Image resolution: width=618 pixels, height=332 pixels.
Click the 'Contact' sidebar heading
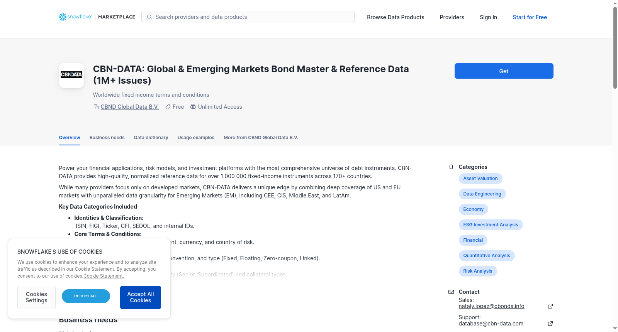(469, 292)
